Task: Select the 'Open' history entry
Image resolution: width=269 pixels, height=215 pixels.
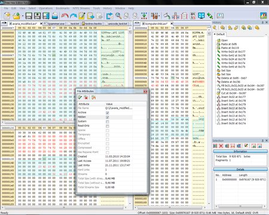Action: (x=224, y=40)
